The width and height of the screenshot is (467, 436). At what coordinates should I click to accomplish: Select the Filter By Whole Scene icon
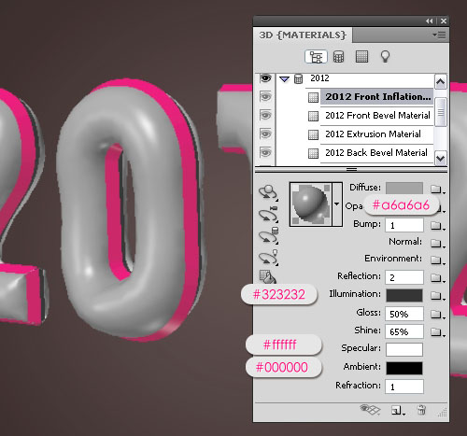(316, 57)
